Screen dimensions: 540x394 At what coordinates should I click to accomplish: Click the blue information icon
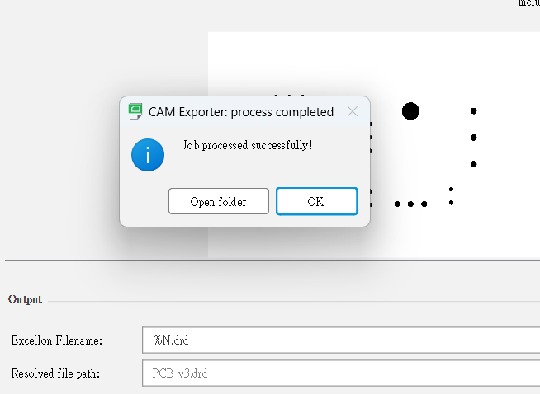coord(148,154)
